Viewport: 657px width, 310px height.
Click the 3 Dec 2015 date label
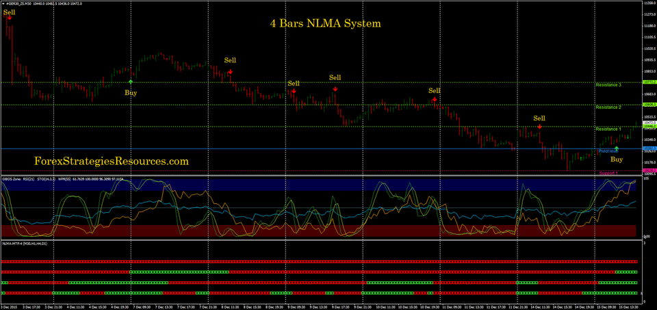(9, 307)
